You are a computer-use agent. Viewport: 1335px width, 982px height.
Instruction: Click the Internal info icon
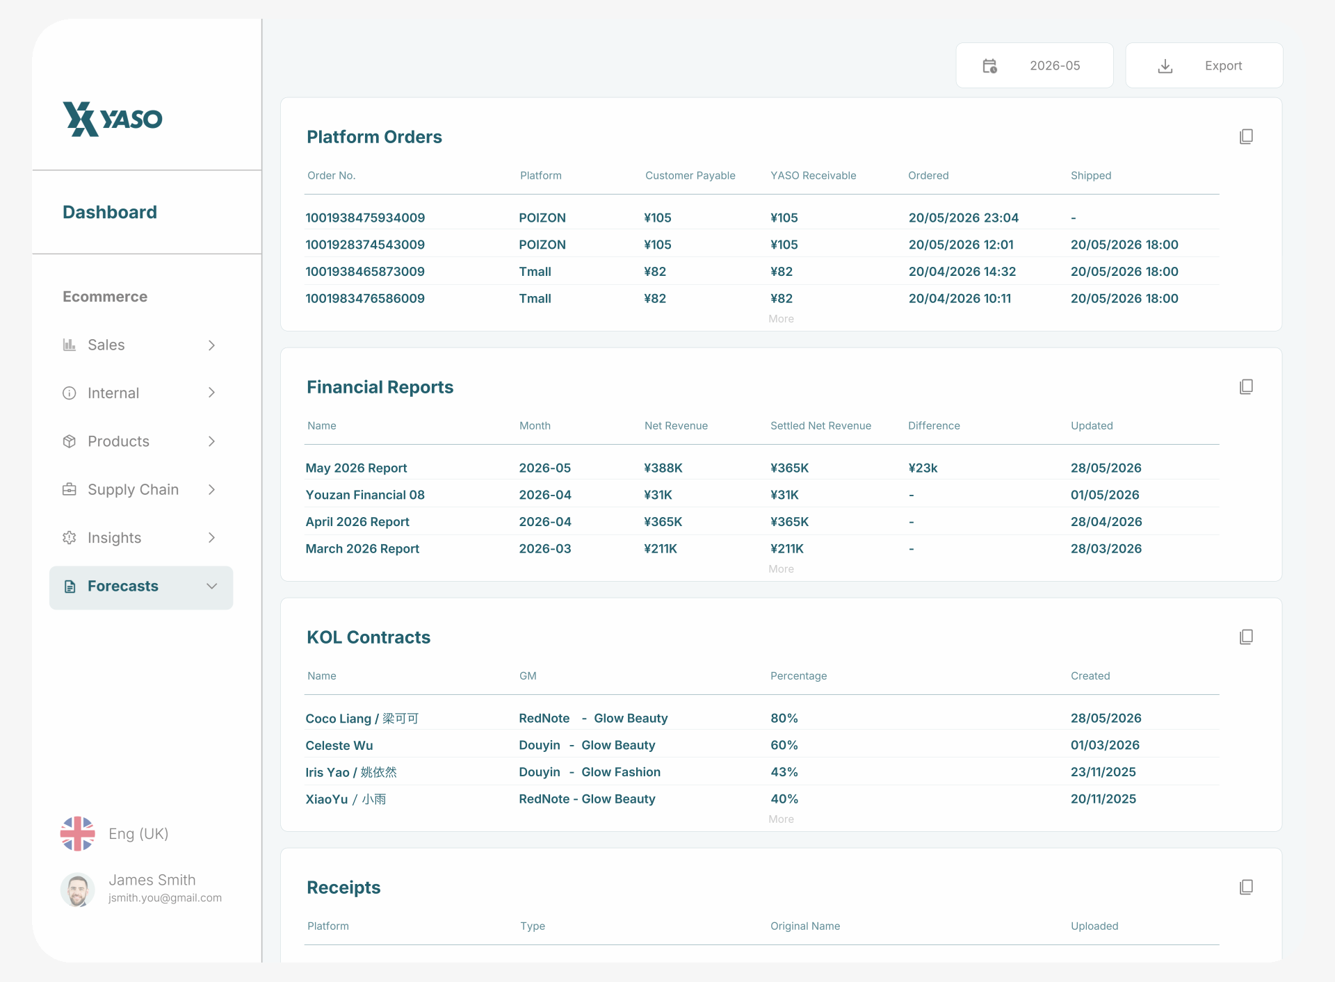coord(70,393)
